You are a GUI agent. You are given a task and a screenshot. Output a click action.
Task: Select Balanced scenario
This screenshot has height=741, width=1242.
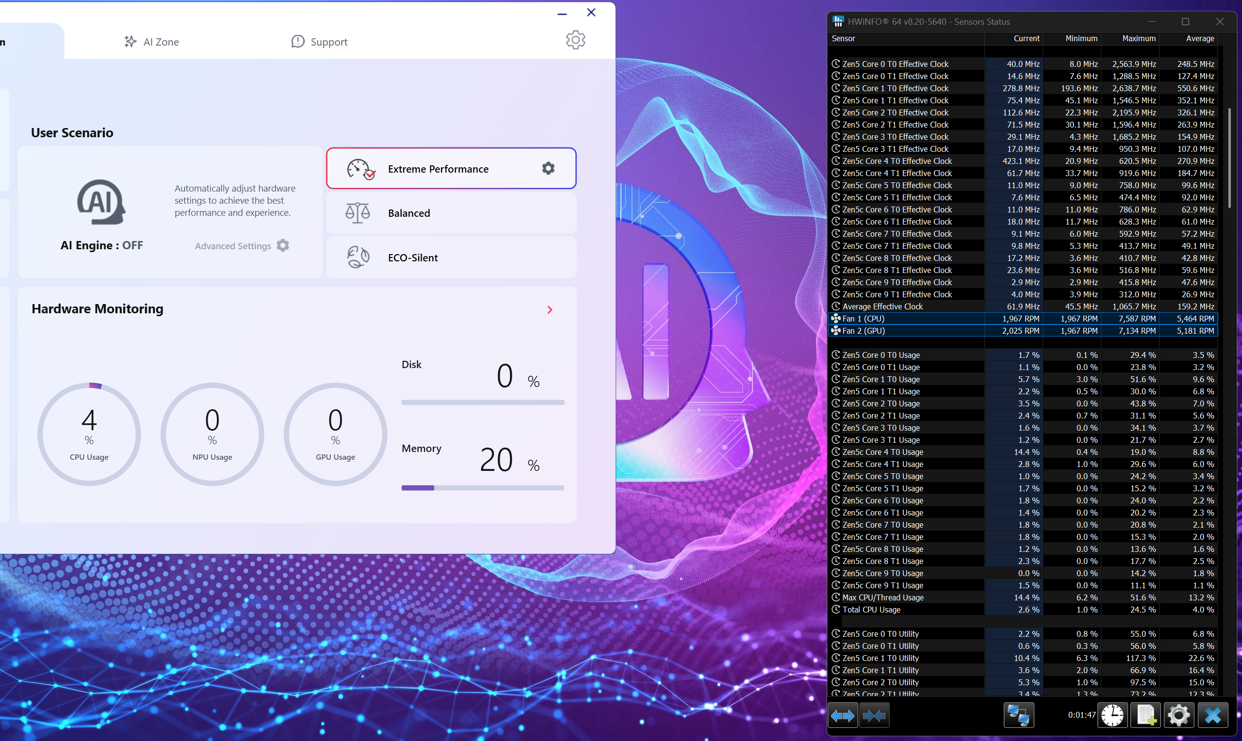click(x=451, y=213)
